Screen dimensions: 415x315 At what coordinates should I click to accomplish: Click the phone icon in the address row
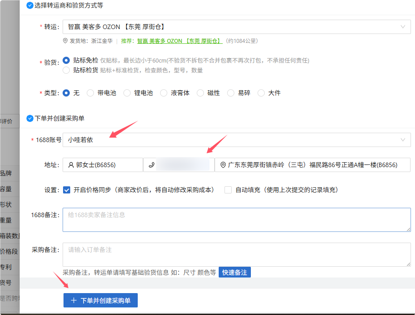(x=152, y=165)
